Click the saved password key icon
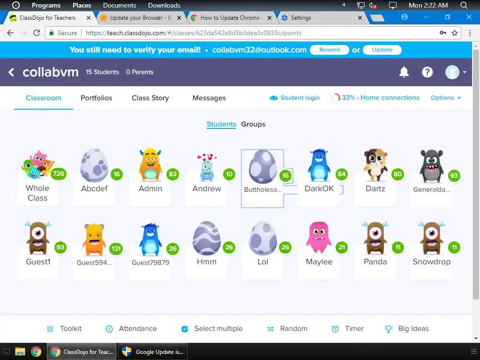 point(443,33)
